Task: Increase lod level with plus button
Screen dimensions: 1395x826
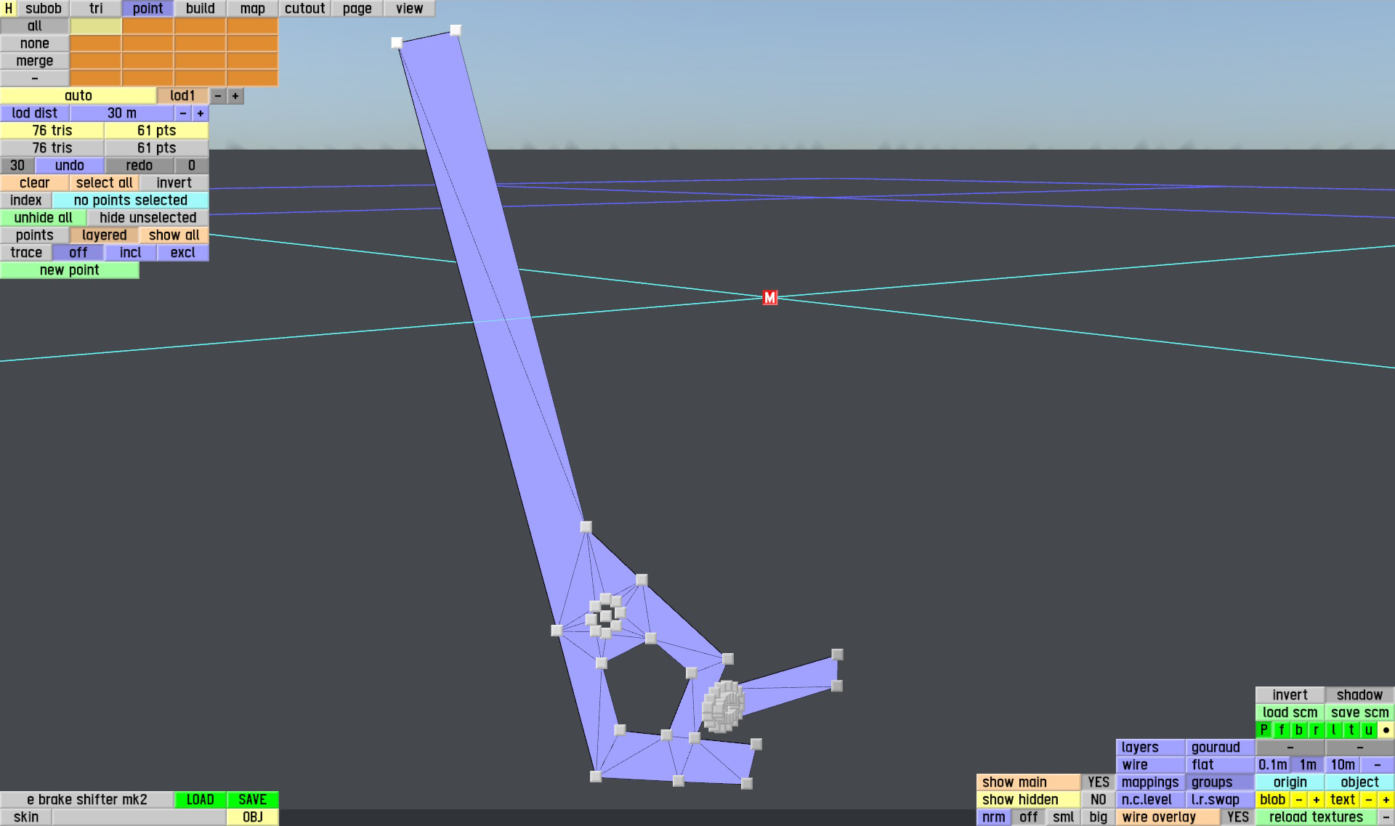Action: (x=235, y=96)
